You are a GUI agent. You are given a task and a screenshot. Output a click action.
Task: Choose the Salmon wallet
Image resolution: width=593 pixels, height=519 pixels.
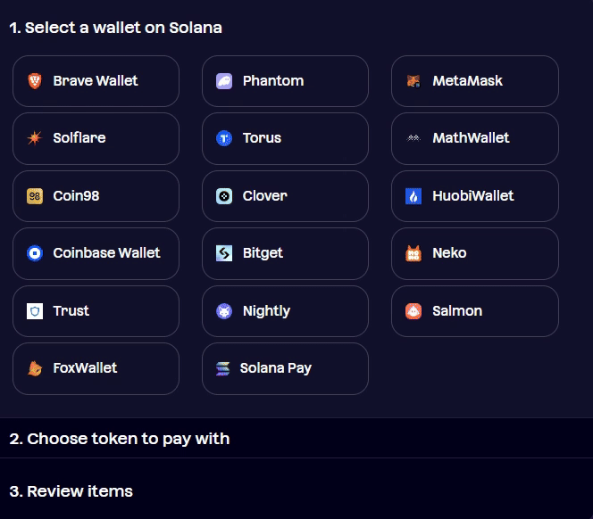tap(474, 311)
